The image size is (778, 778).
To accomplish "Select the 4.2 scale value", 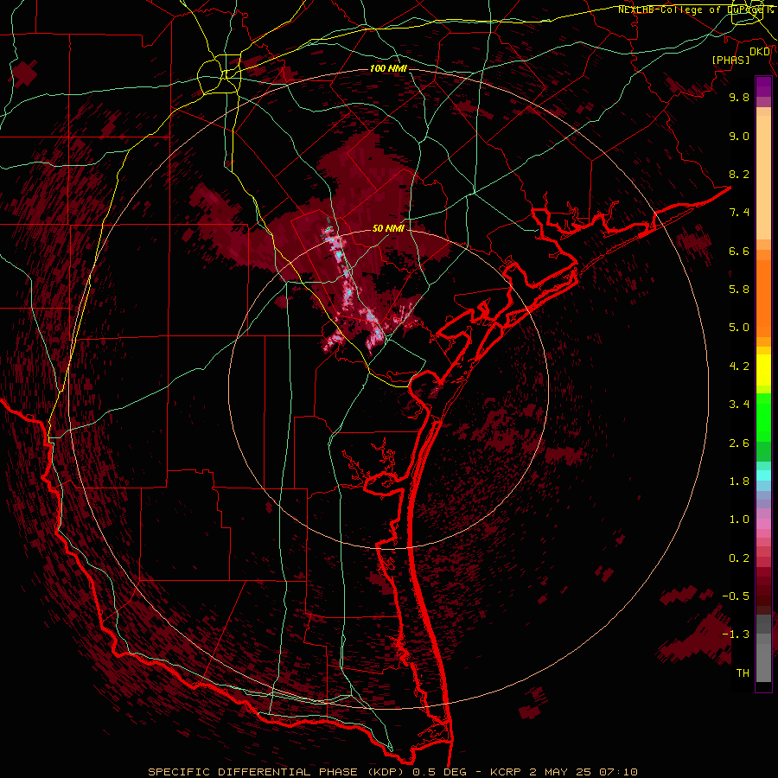I will [x=739, y=367].
